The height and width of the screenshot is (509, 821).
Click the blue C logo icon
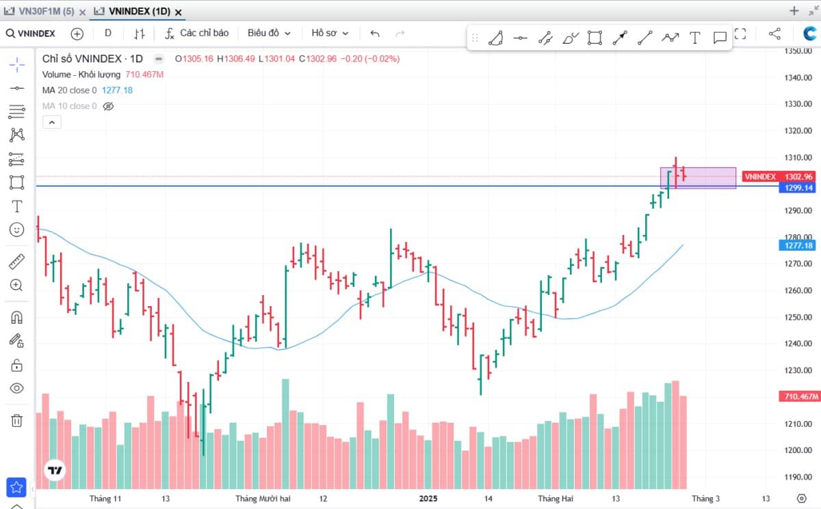pyautogui.click(x=811, y=33)
